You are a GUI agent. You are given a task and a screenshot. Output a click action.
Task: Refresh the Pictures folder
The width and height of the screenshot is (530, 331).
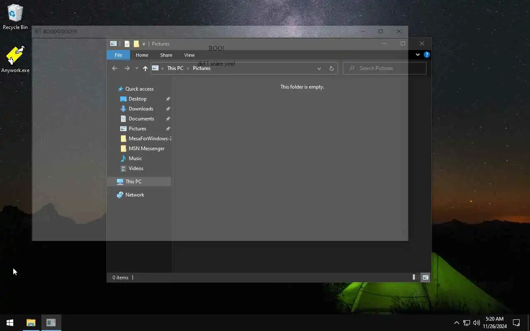pos(331,68)
